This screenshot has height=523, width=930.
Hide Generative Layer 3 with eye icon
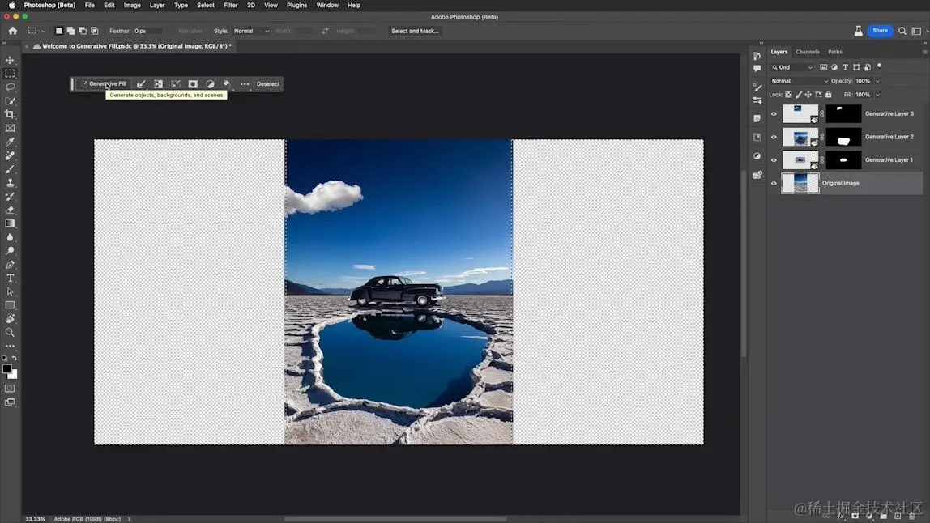point(774,114)
